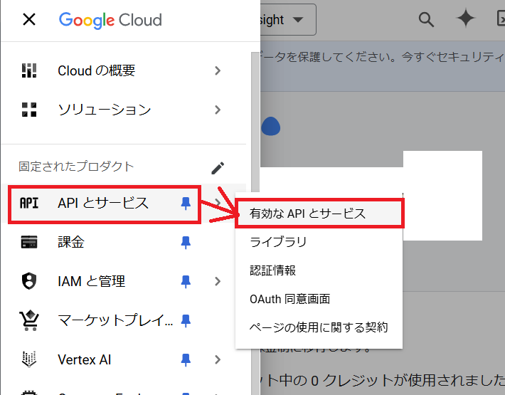Toggle the pin for IAM と管理
505x395 pixels.
coord(186,282)
